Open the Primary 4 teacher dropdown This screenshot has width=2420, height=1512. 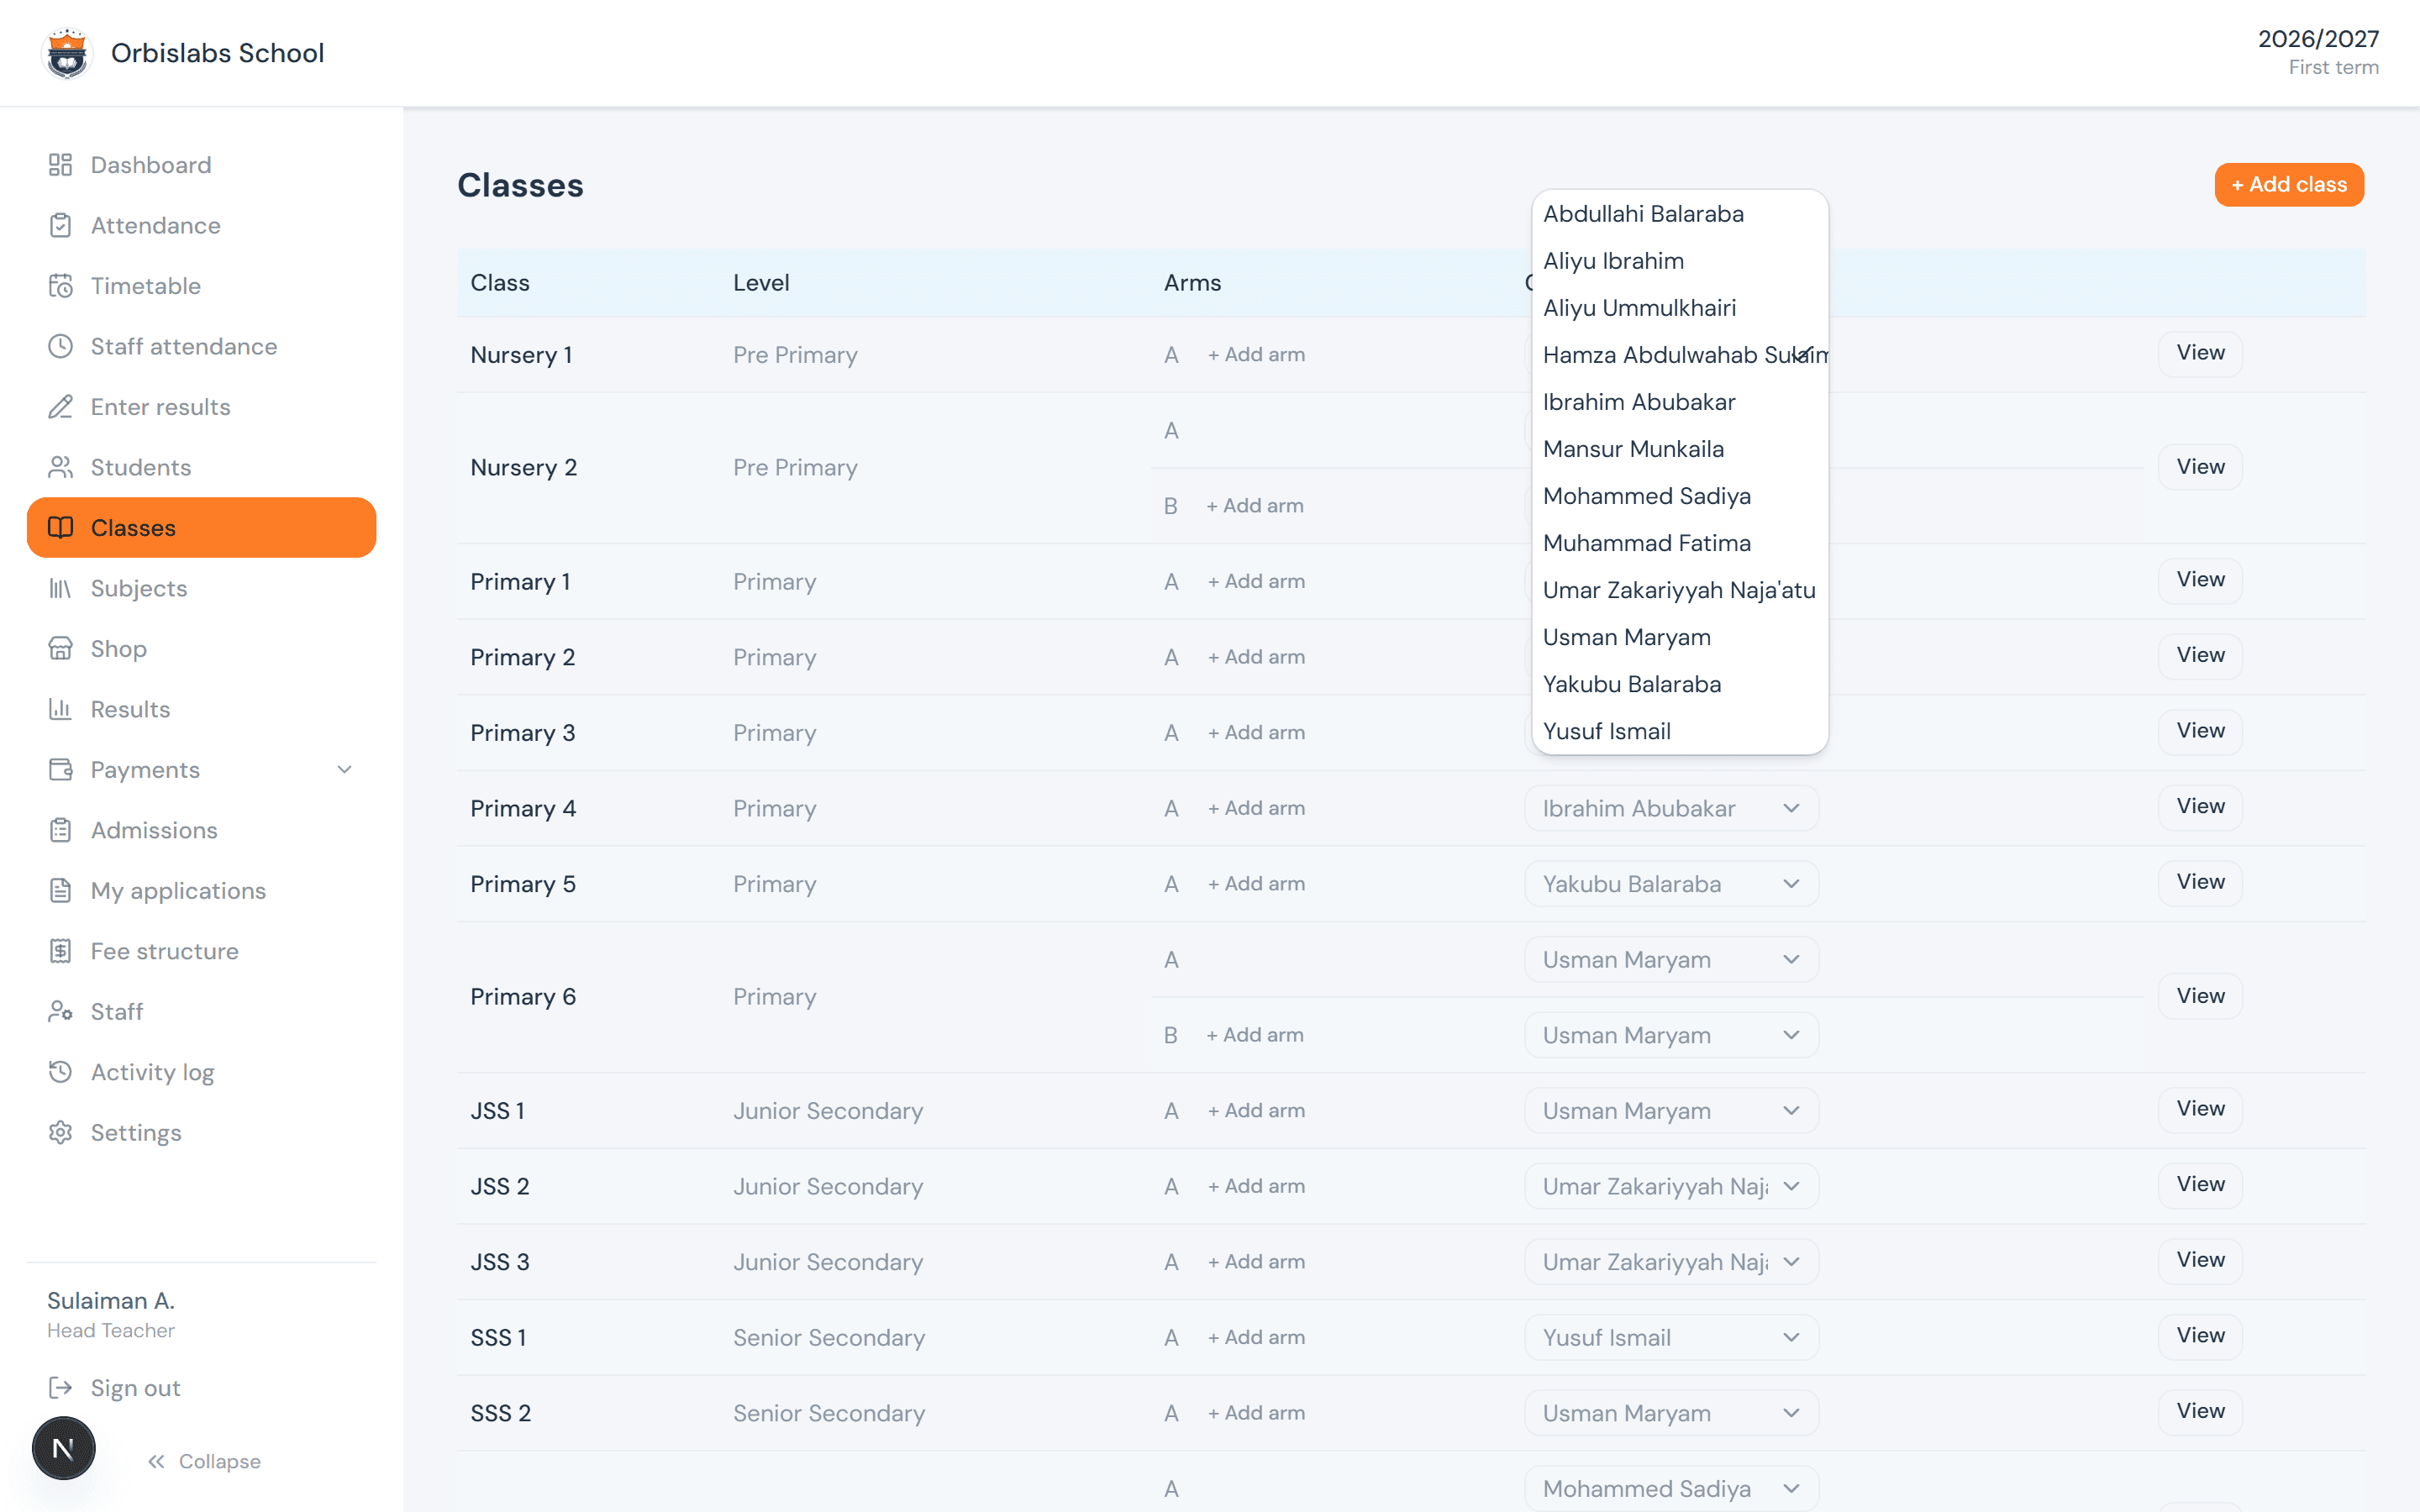pos(1671,809)
